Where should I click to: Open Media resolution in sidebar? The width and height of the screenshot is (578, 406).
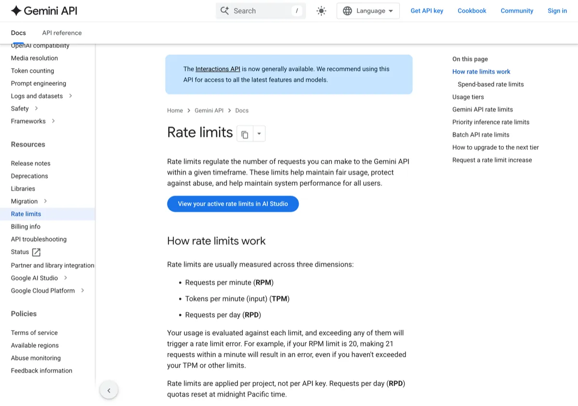(x=34, y=58)
